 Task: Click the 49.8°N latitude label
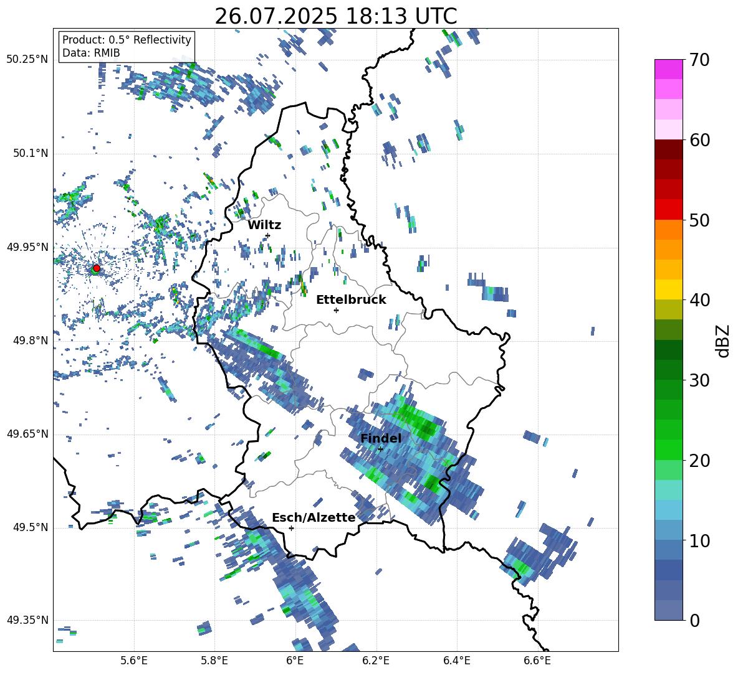click(x=31, y=341)
